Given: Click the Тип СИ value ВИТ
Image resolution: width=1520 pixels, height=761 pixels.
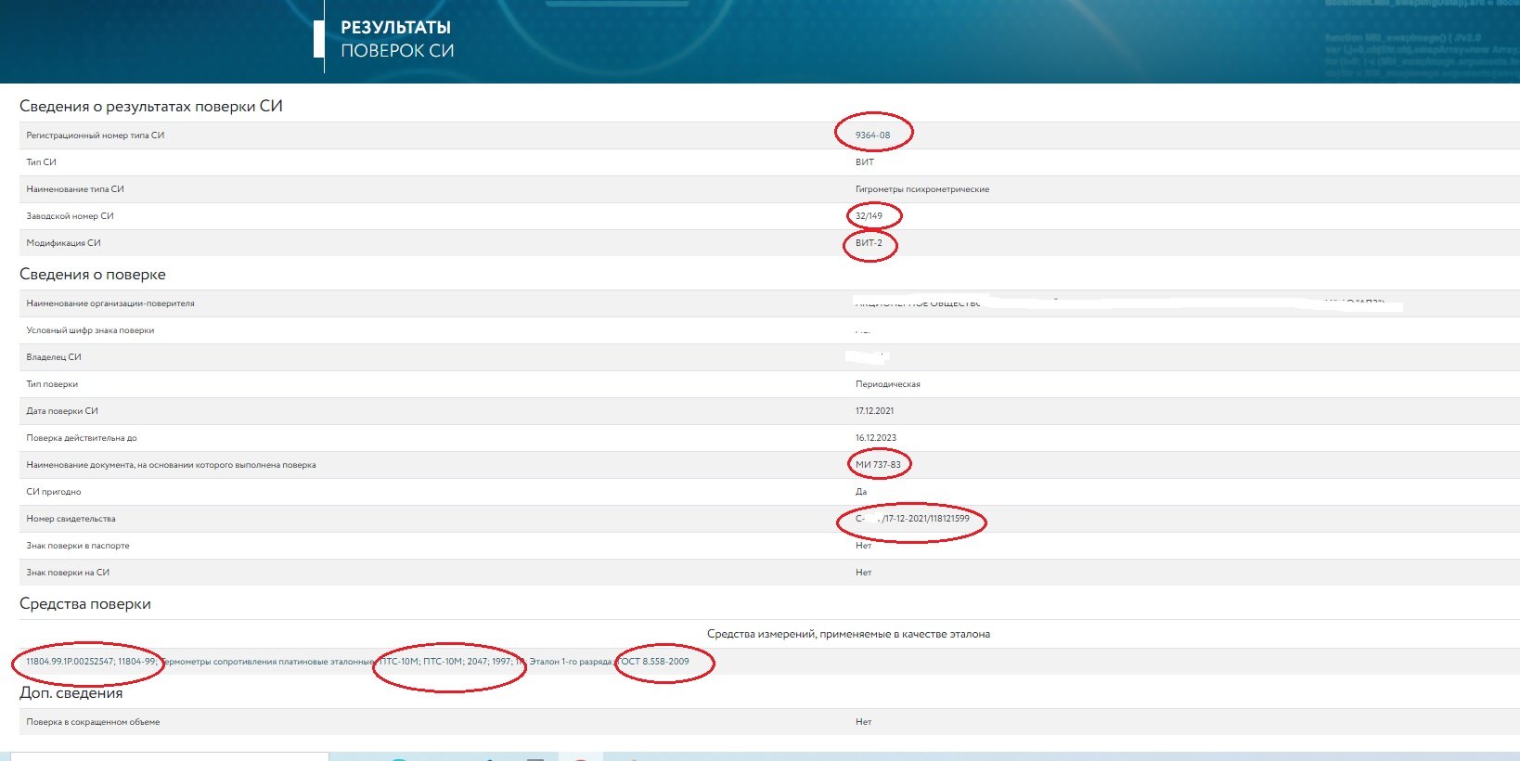Looking at the screenshot, I should click(864, 162).
